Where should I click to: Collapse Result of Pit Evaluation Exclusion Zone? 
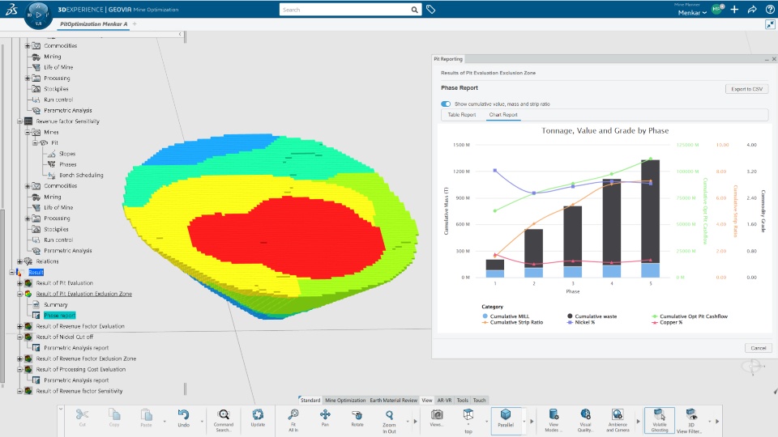(x=19, y=295)
